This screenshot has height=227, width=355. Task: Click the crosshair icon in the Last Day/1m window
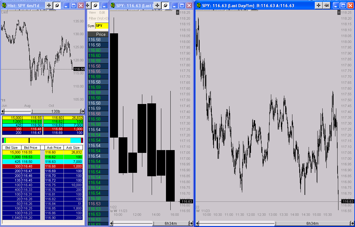click(x=319, y=5)
